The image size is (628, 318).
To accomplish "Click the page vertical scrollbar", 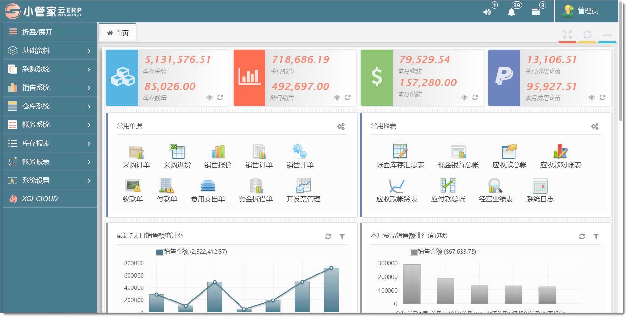I will [621, 62].
